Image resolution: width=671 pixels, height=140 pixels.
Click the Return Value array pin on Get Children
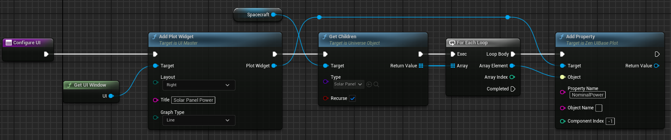421,66
